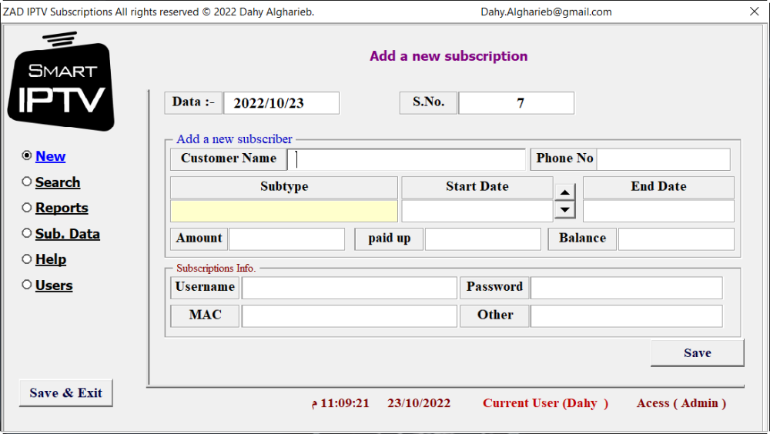Screen dimensions: 770x434
Task: Click the Other input field
Action: pyautogui.click(x=627, y=316)
